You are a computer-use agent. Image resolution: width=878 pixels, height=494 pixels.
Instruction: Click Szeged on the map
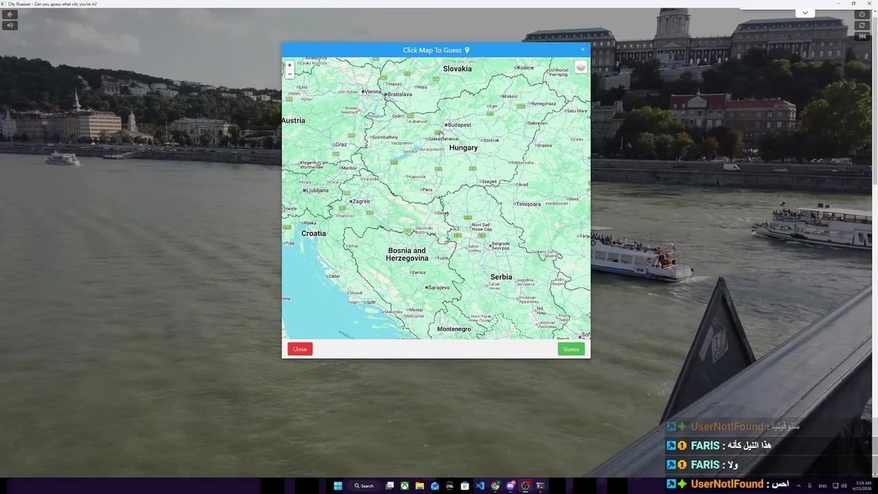(488, 182)
